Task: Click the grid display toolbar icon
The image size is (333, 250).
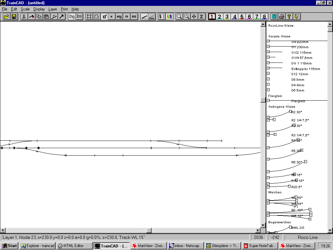Action: coord(89,17)
